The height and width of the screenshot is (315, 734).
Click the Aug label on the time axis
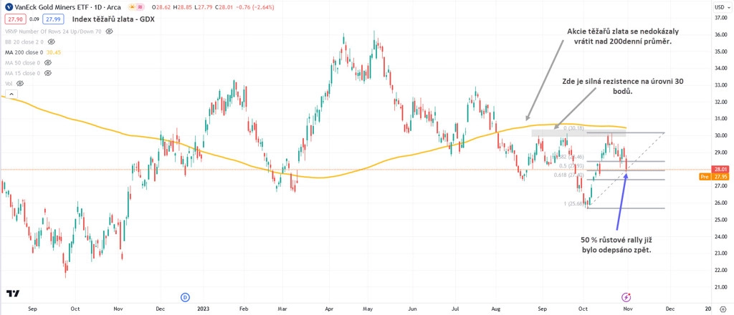497,309
